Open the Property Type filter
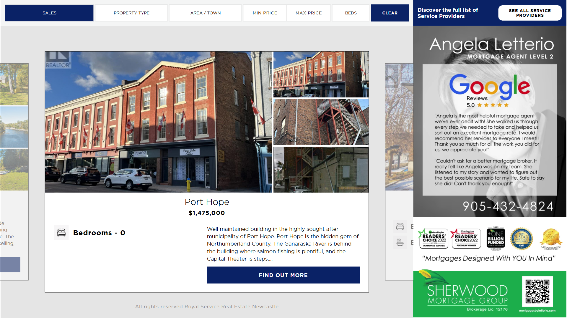 131,13
